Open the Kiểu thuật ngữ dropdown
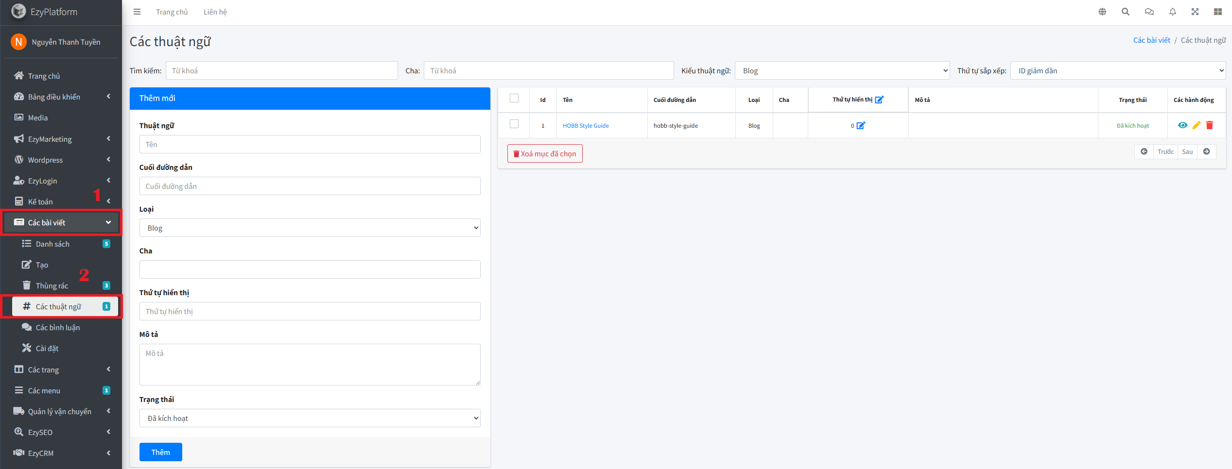 click(x=842, y=71)
